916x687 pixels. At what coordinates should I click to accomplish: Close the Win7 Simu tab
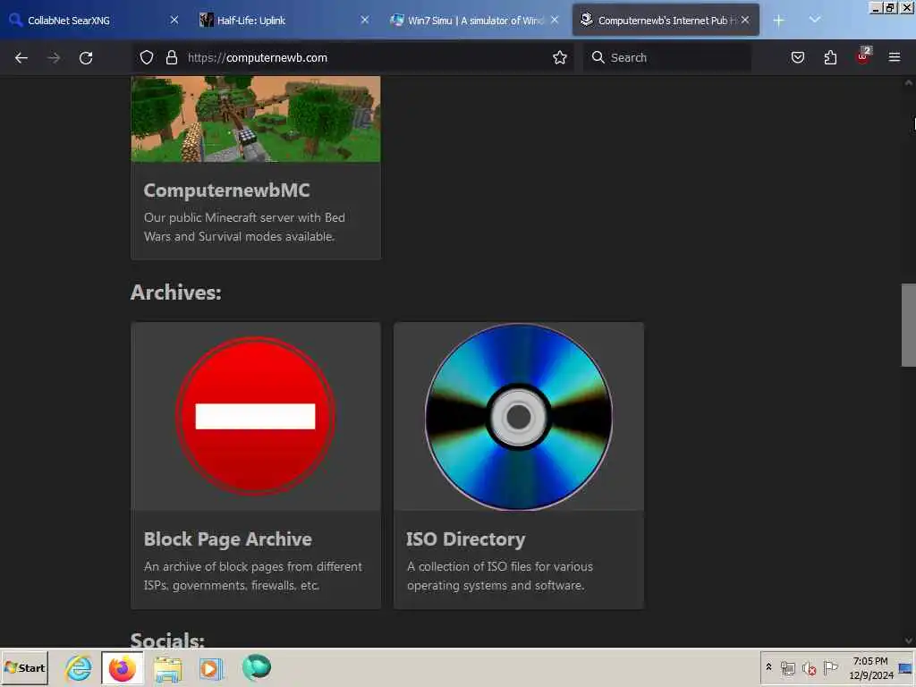click(x=555, y=20)
